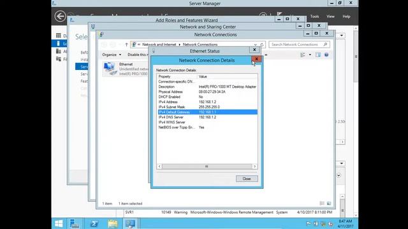Toggle the preview pane icon
408x229 pixels.
[318, 55]
